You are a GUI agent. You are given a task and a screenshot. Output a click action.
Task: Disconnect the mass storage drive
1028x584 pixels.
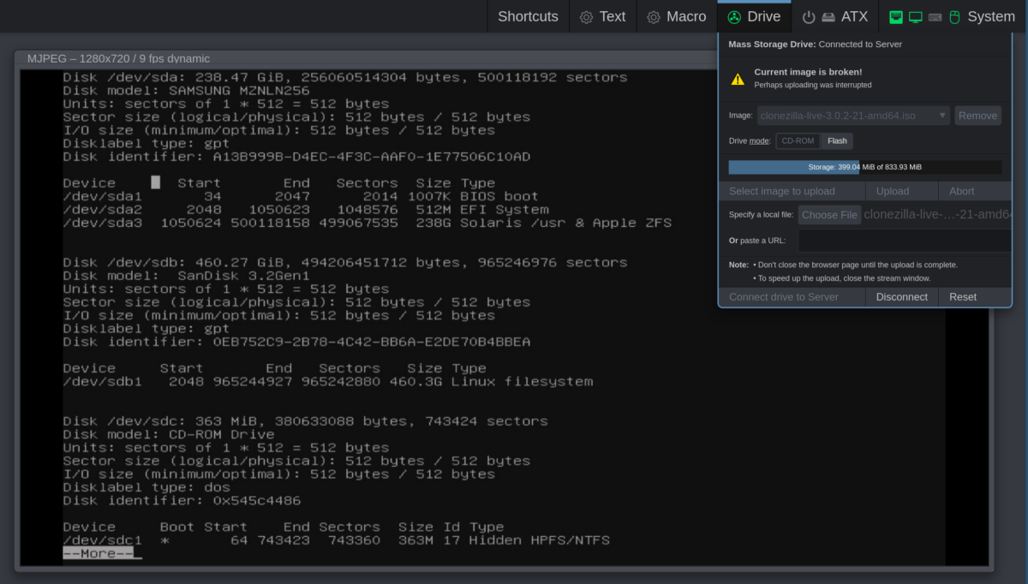point(901,297)
